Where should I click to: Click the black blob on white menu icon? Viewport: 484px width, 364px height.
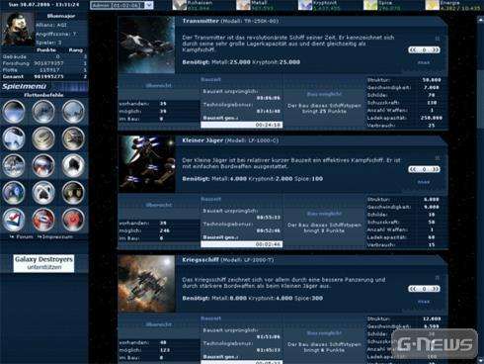73,165
